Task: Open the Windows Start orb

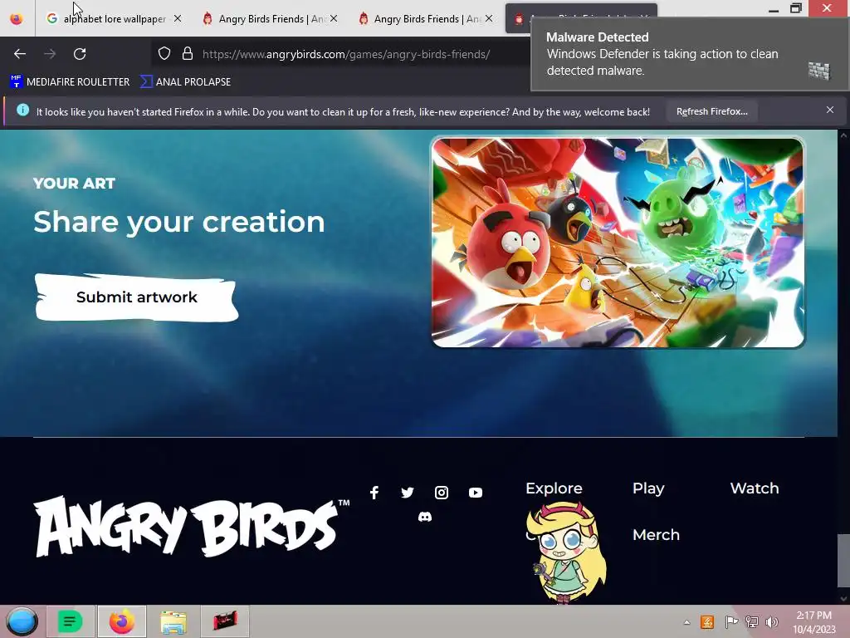Action: [x=22, y=621]
